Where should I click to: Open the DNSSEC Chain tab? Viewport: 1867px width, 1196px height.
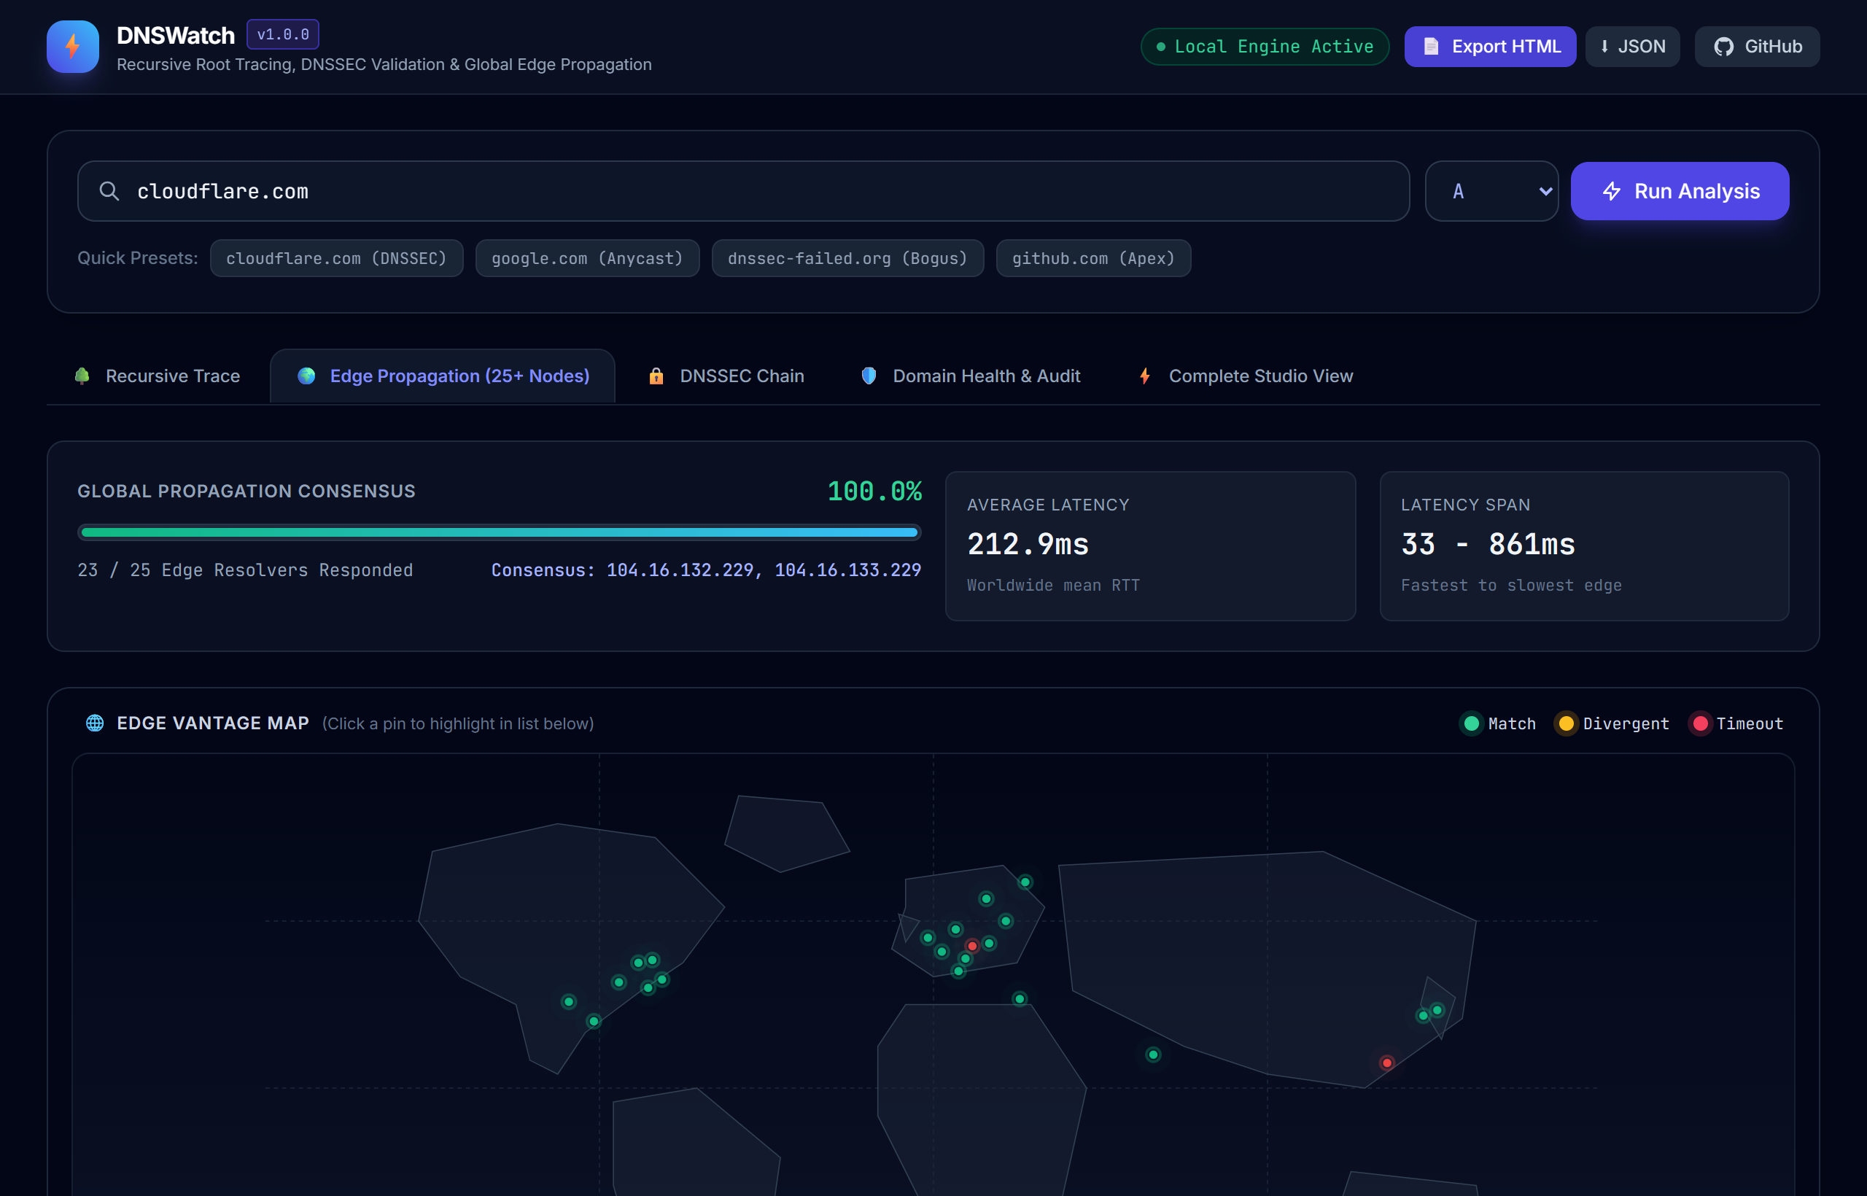pos(726,376)
